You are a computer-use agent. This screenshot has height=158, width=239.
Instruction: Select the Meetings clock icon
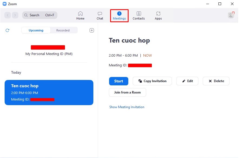click(x=119, y=14)
